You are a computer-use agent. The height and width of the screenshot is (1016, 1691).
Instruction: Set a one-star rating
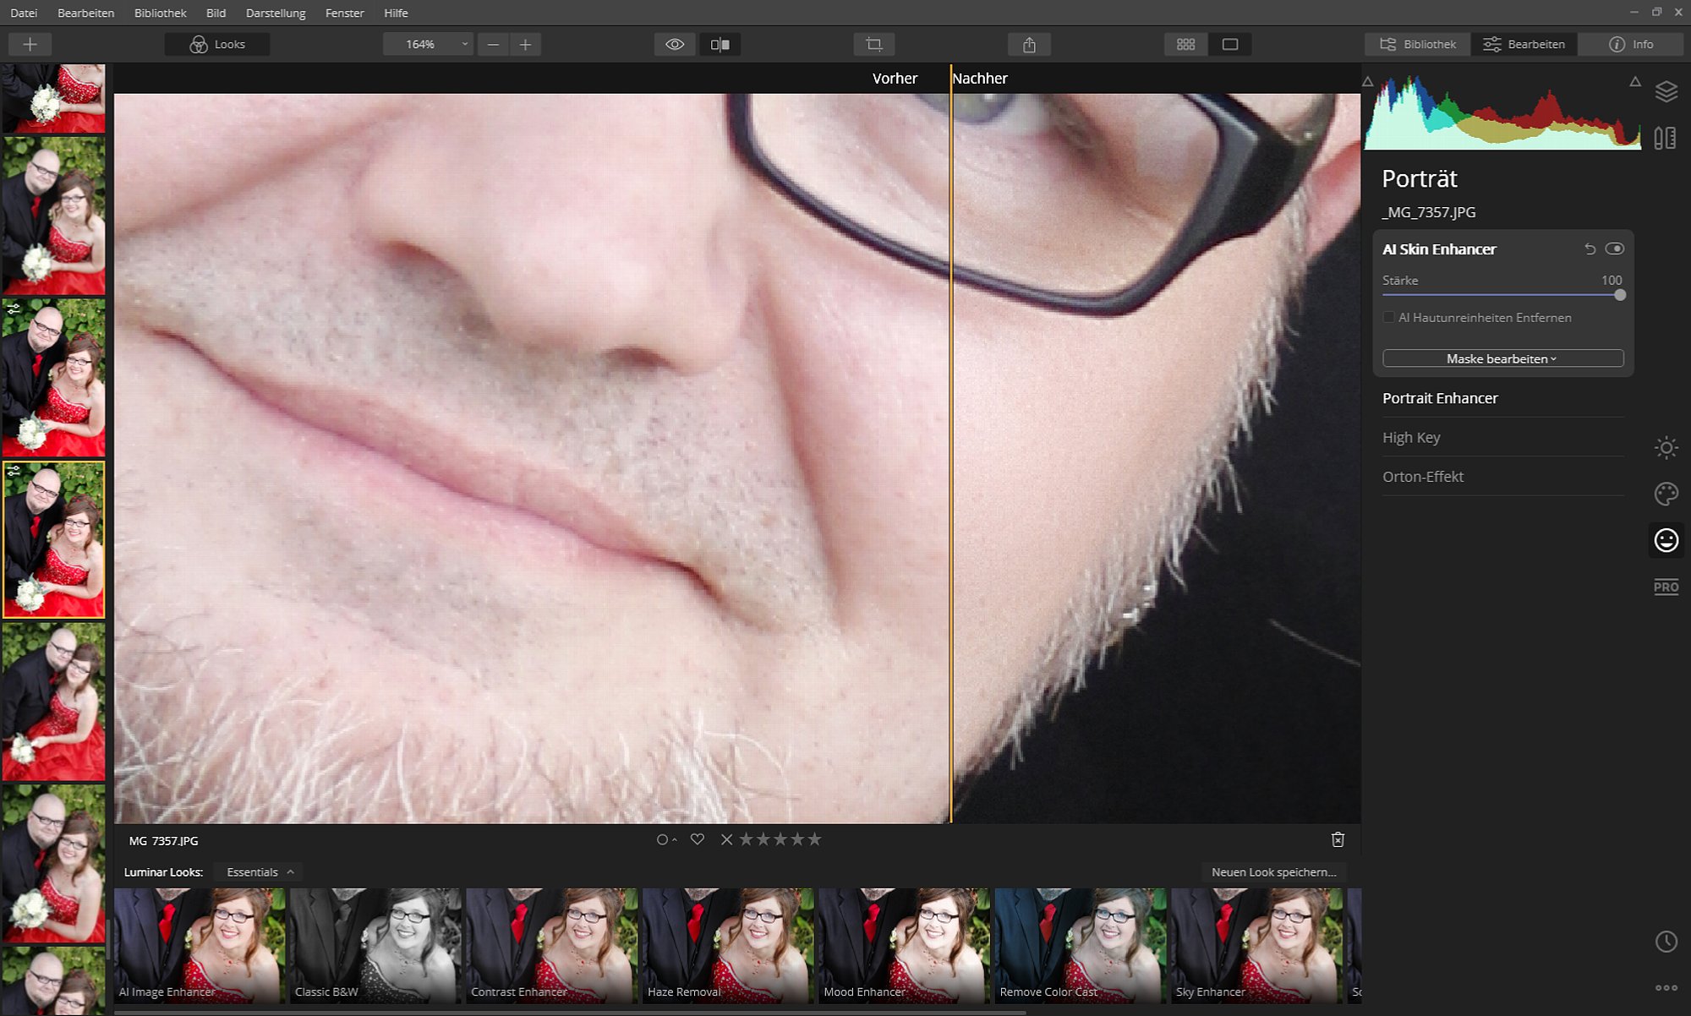point(747,839)
